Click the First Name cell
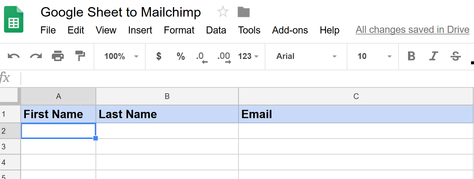Screen dimensions: 474x179 pyautogui.click(x=59, y=114)
